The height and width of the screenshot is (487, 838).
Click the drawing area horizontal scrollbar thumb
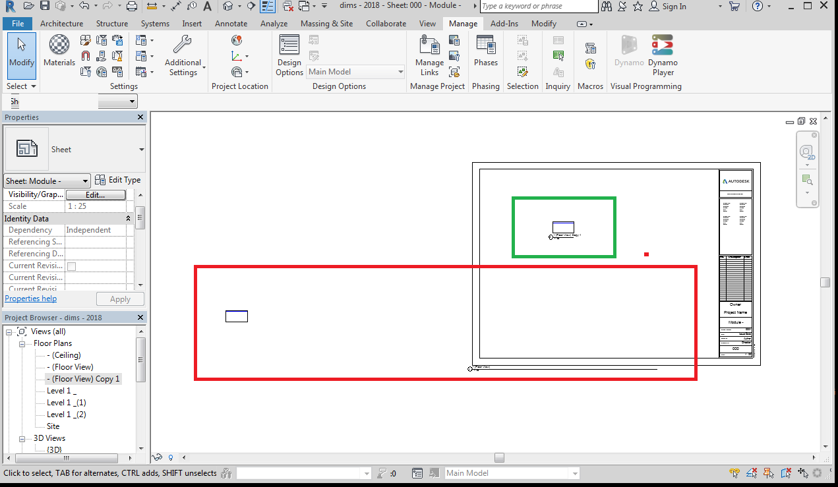pos(499,458)
